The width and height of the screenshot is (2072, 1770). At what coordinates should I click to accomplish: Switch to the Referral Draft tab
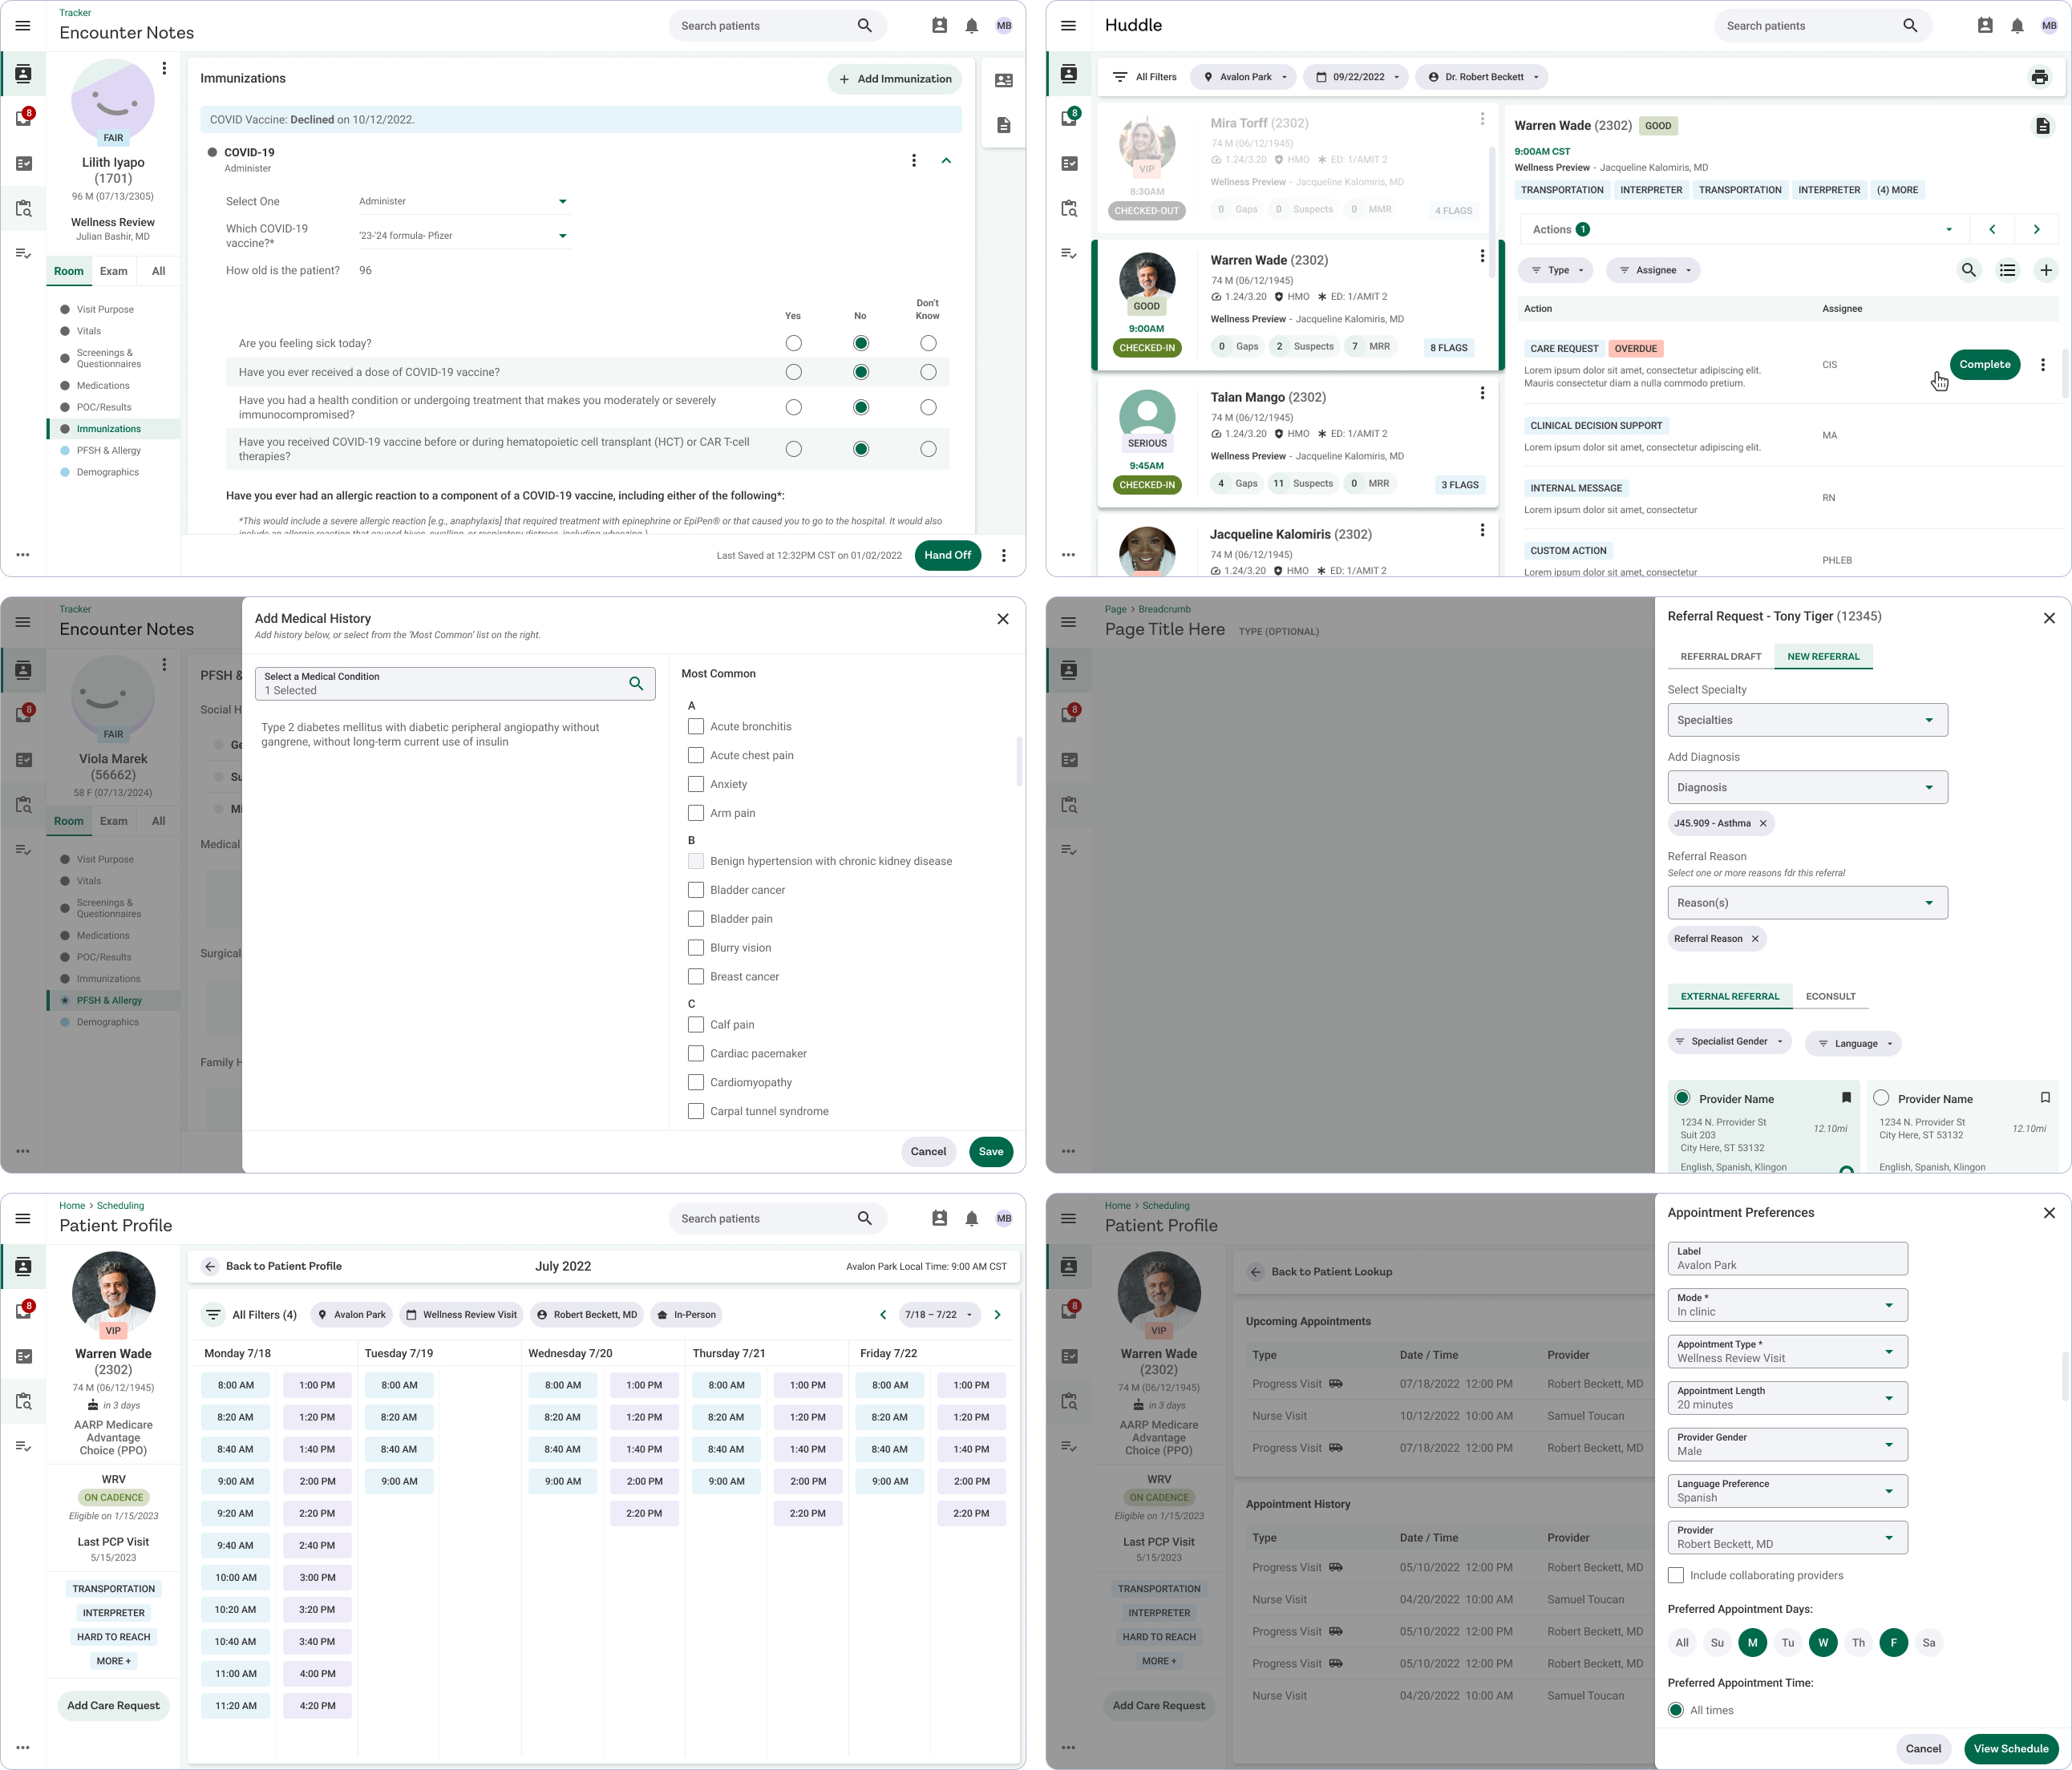1720,657
